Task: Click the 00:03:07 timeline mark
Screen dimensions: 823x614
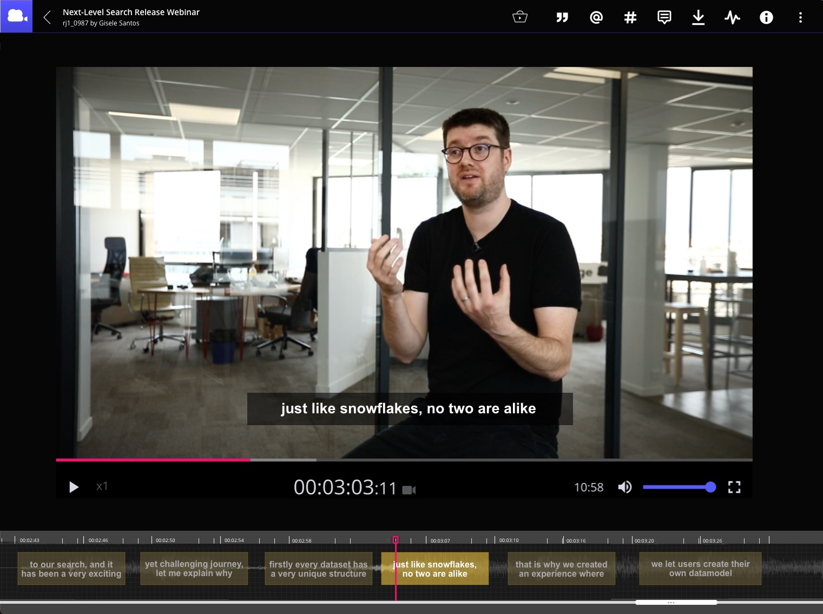Action: [439, 540]
